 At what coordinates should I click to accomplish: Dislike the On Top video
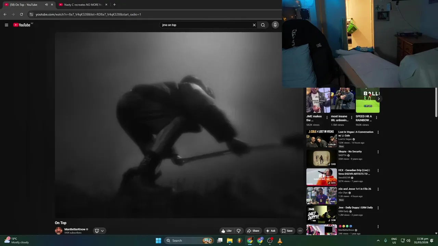[x=239, y=231]
